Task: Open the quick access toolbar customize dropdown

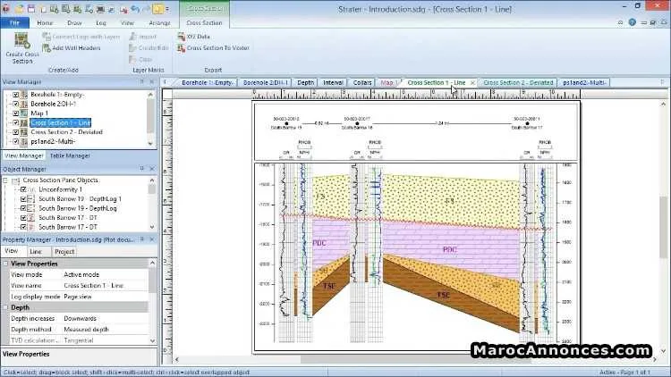Action: tap(167, 9)
